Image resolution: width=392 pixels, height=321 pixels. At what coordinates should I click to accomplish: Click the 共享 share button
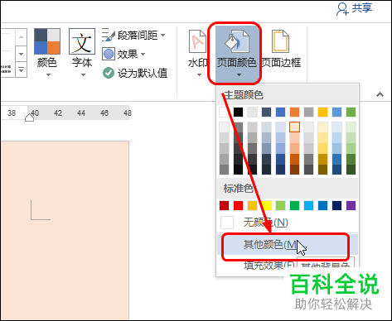click(354, 8)
